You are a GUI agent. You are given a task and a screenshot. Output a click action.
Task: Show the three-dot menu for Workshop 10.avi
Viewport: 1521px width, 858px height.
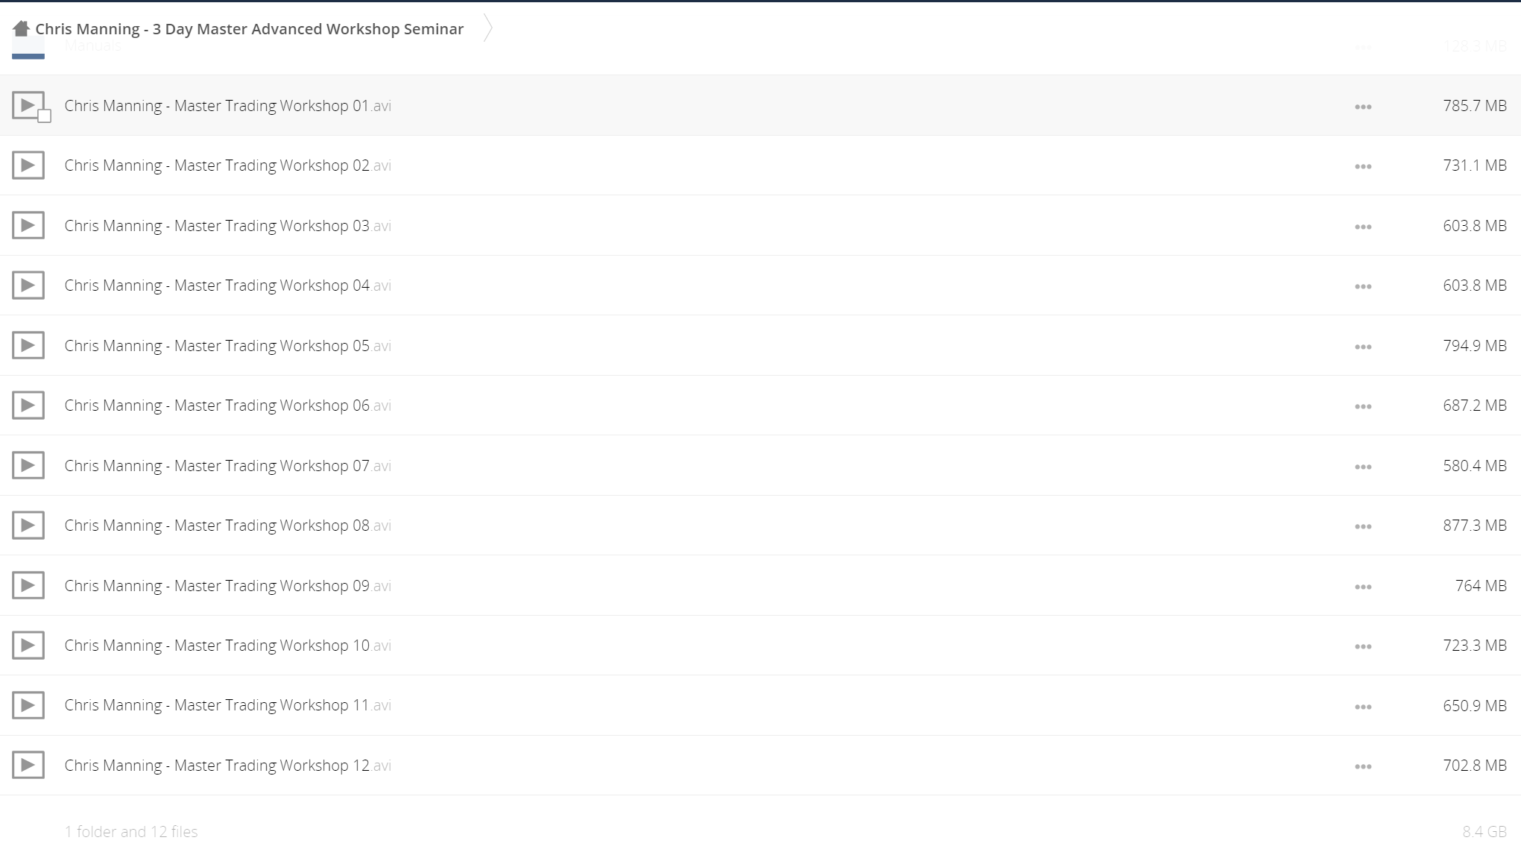[x=1363, y=647]
